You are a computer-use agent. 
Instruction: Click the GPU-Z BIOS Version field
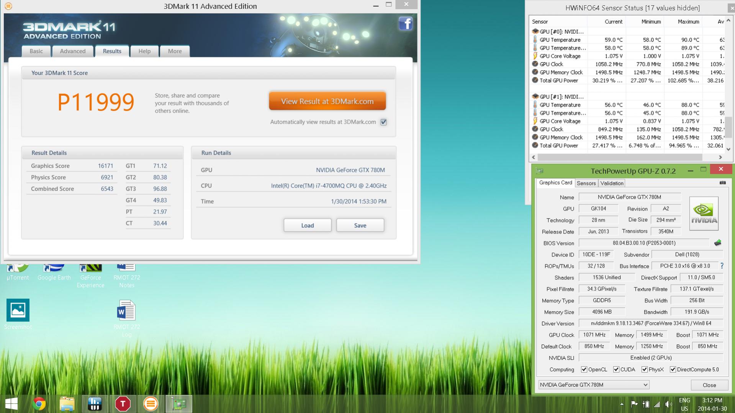tap(644, 243)
